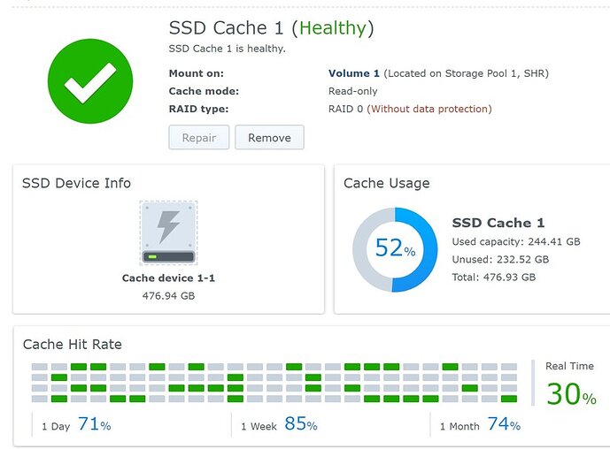Click the green healthy checkmark status icon
This screenshot has height=449, width=610.
point(89,80)
